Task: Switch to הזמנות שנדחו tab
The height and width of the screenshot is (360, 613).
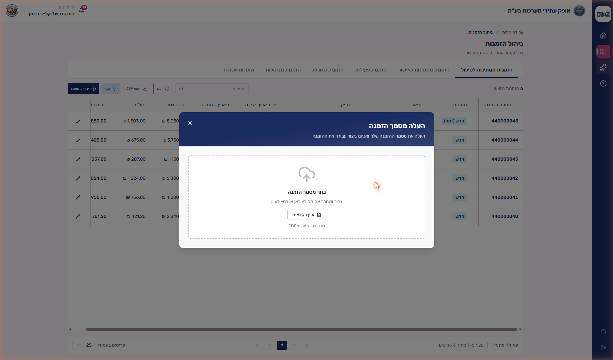Action: point(239,70)
